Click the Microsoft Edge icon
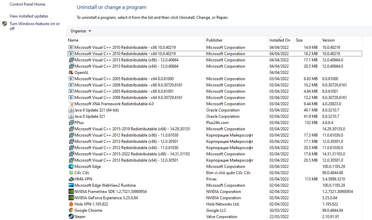Image resolution: width=372 pixels, height=220 pixels. coord(71,167)
